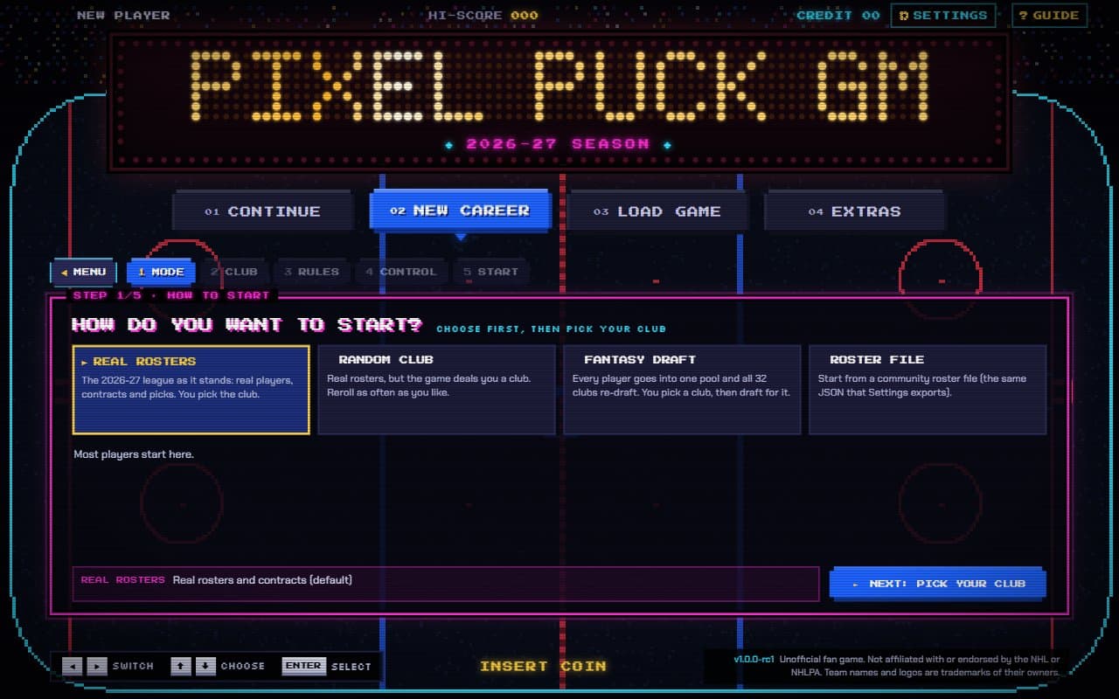The image size is (1119, 699).
Task: Click the 'Most players start here.' hint
Action: [x=134, y=454]
